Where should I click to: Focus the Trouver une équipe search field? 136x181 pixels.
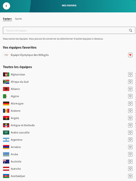[69, 30]
